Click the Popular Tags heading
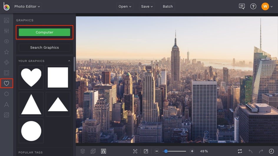278x156 pixels. tap(31, 152)
